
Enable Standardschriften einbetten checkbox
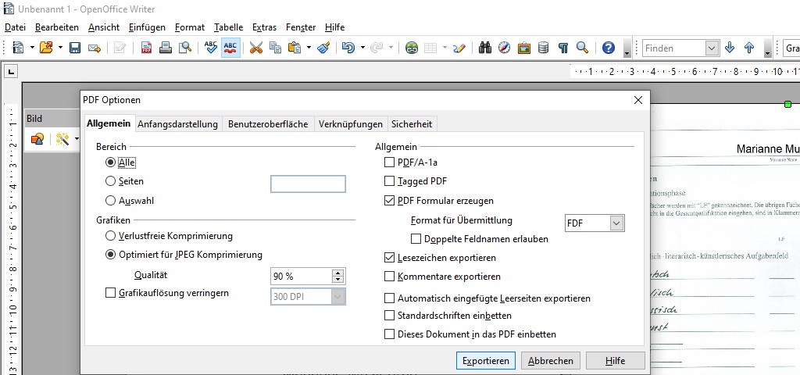click(x=389, y=316)
